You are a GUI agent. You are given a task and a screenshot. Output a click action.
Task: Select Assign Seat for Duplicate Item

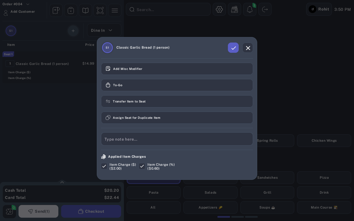[x=177, y=118]
